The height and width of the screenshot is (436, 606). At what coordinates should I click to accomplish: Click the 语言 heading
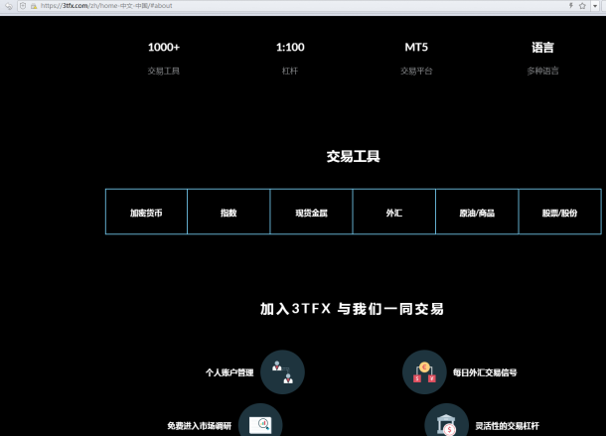click(542, 48)
